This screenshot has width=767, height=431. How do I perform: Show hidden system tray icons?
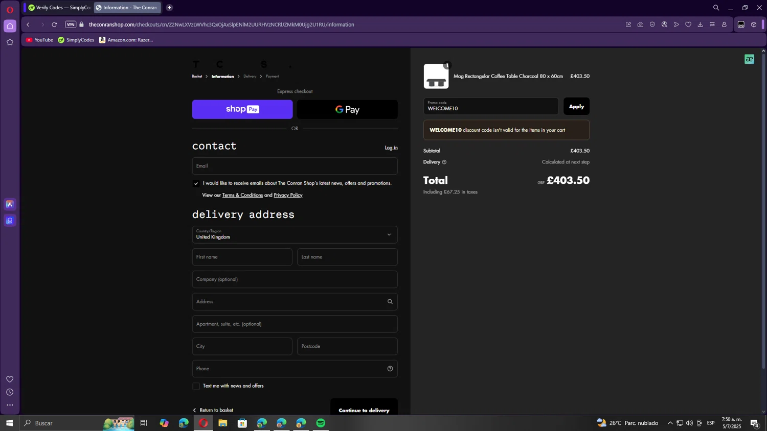click(670, 423)
